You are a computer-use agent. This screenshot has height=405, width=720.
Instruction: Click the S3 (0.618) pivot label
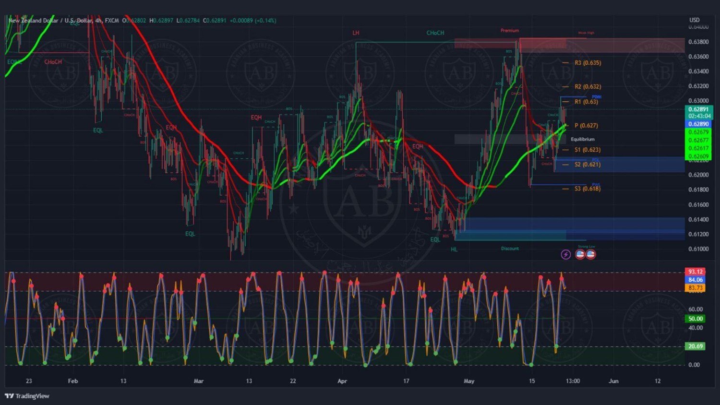coord(588,189)
